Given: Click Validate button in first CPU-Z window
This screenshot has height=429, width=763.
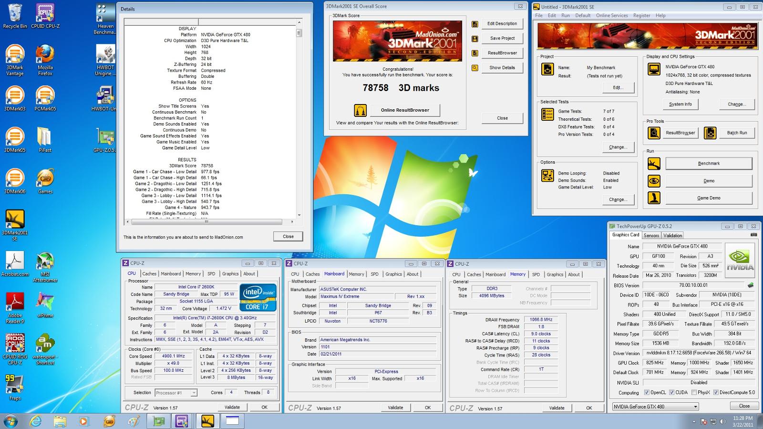Looking at the screenshot, I should tap(232, 407).
